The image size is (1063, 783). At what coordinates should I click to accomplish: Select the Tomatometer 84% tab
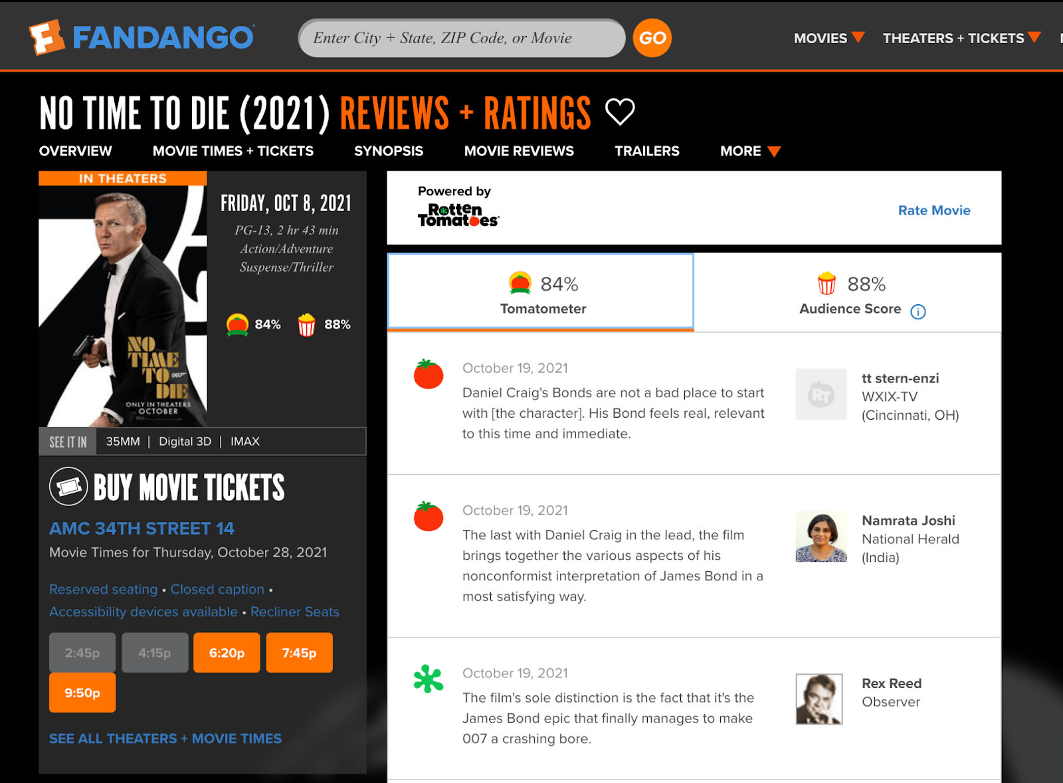click(x=541, y=292)
